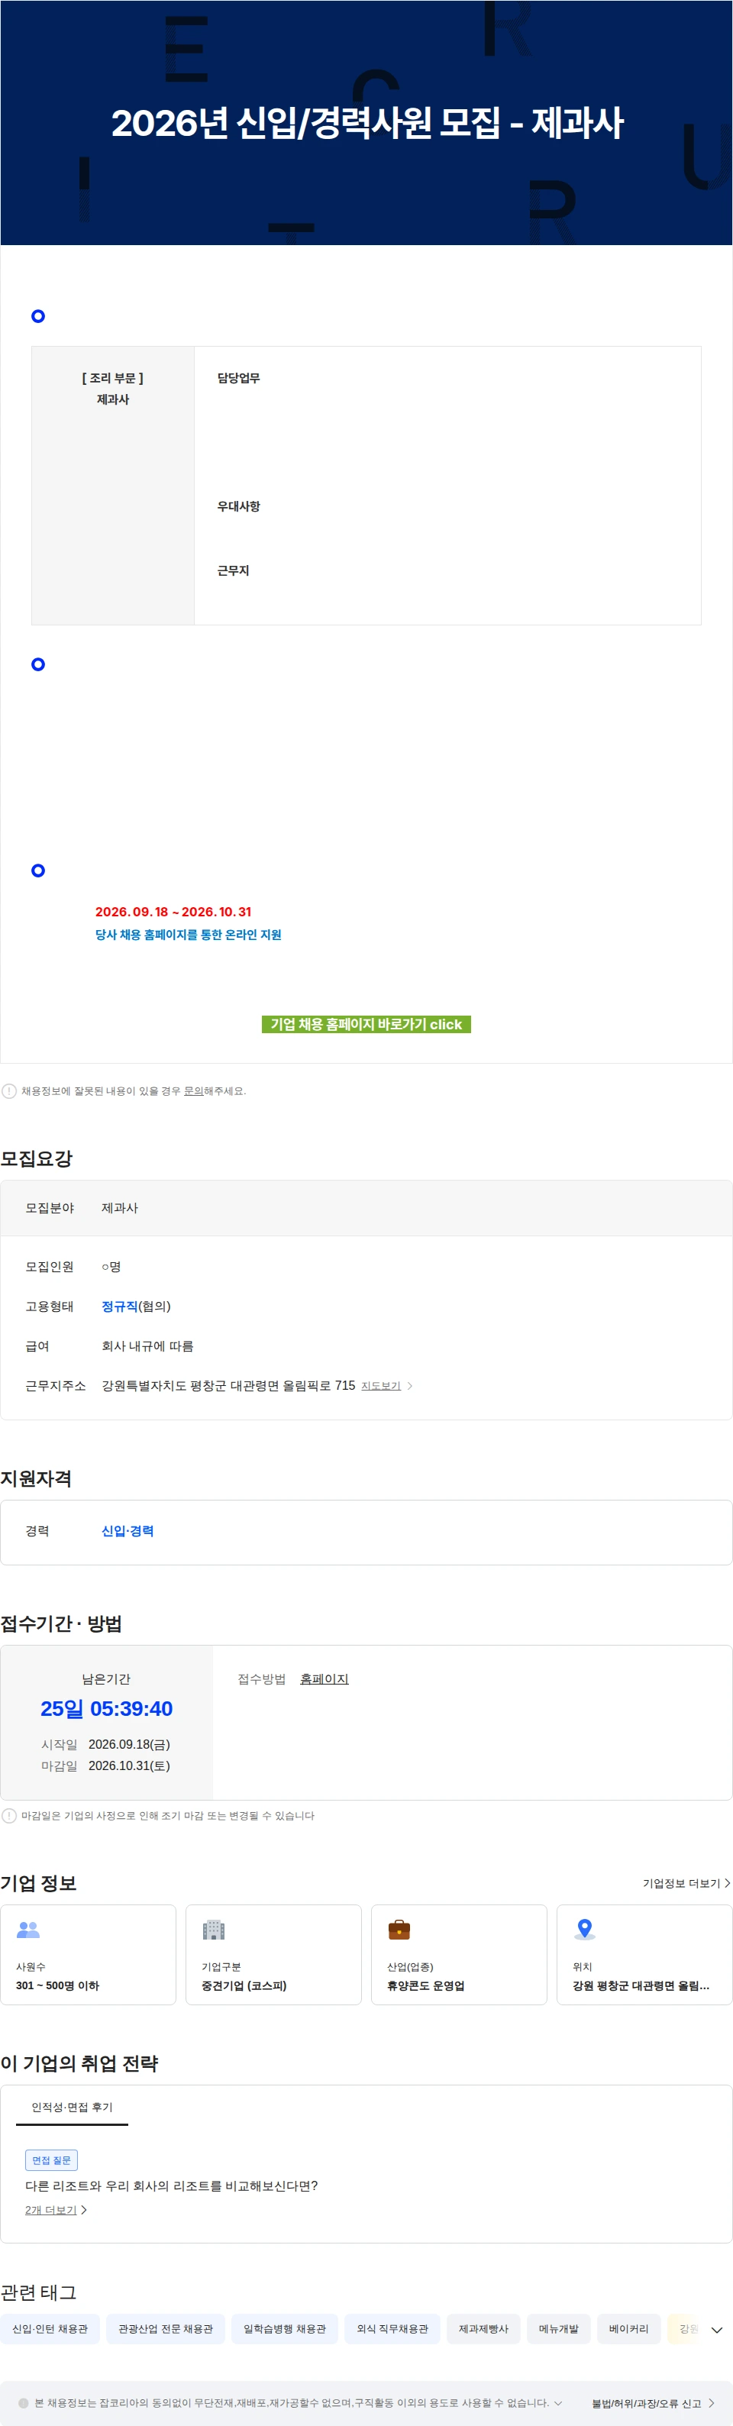
Task: Open the 2개 더보기 link
Action: [51, 2209]
